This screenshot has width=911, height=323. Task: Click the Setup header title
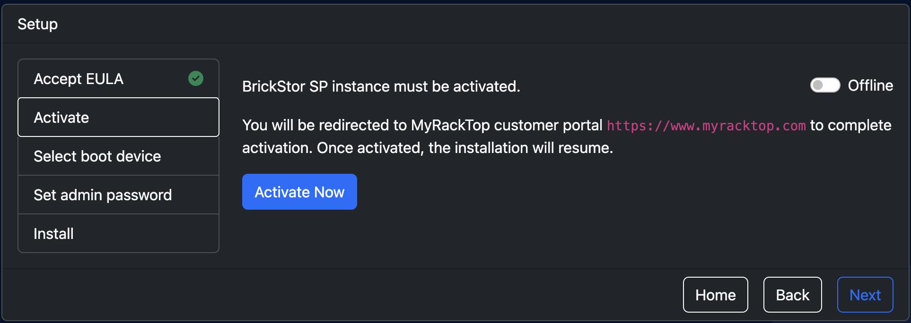pos(37,24)
